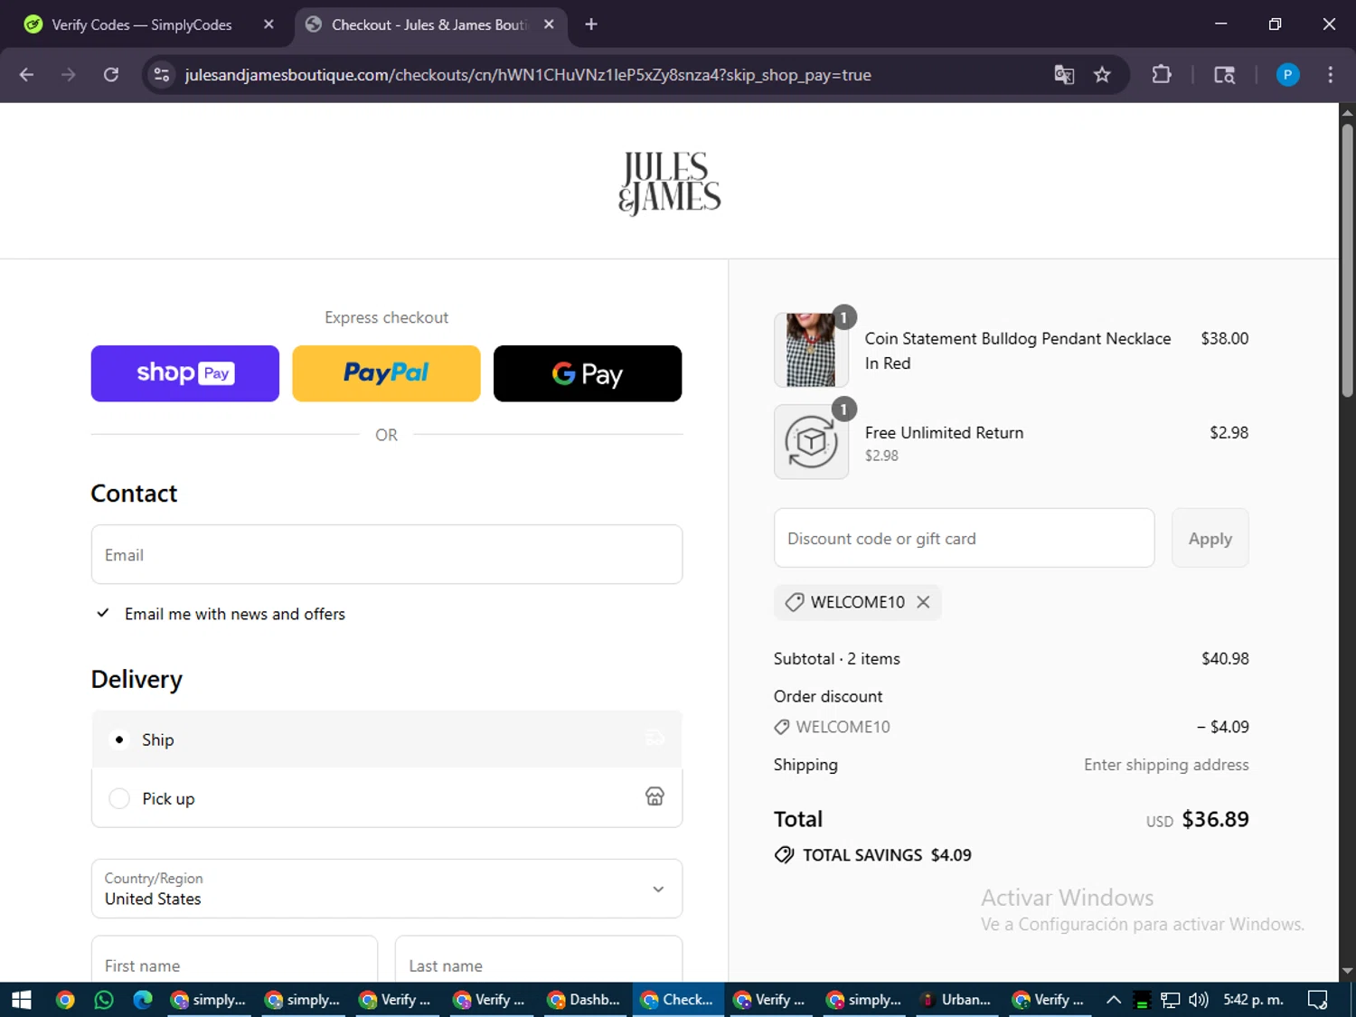Open Chrome profile avatar P
1356x1017 pixels.
click(x=1287, y=75)
